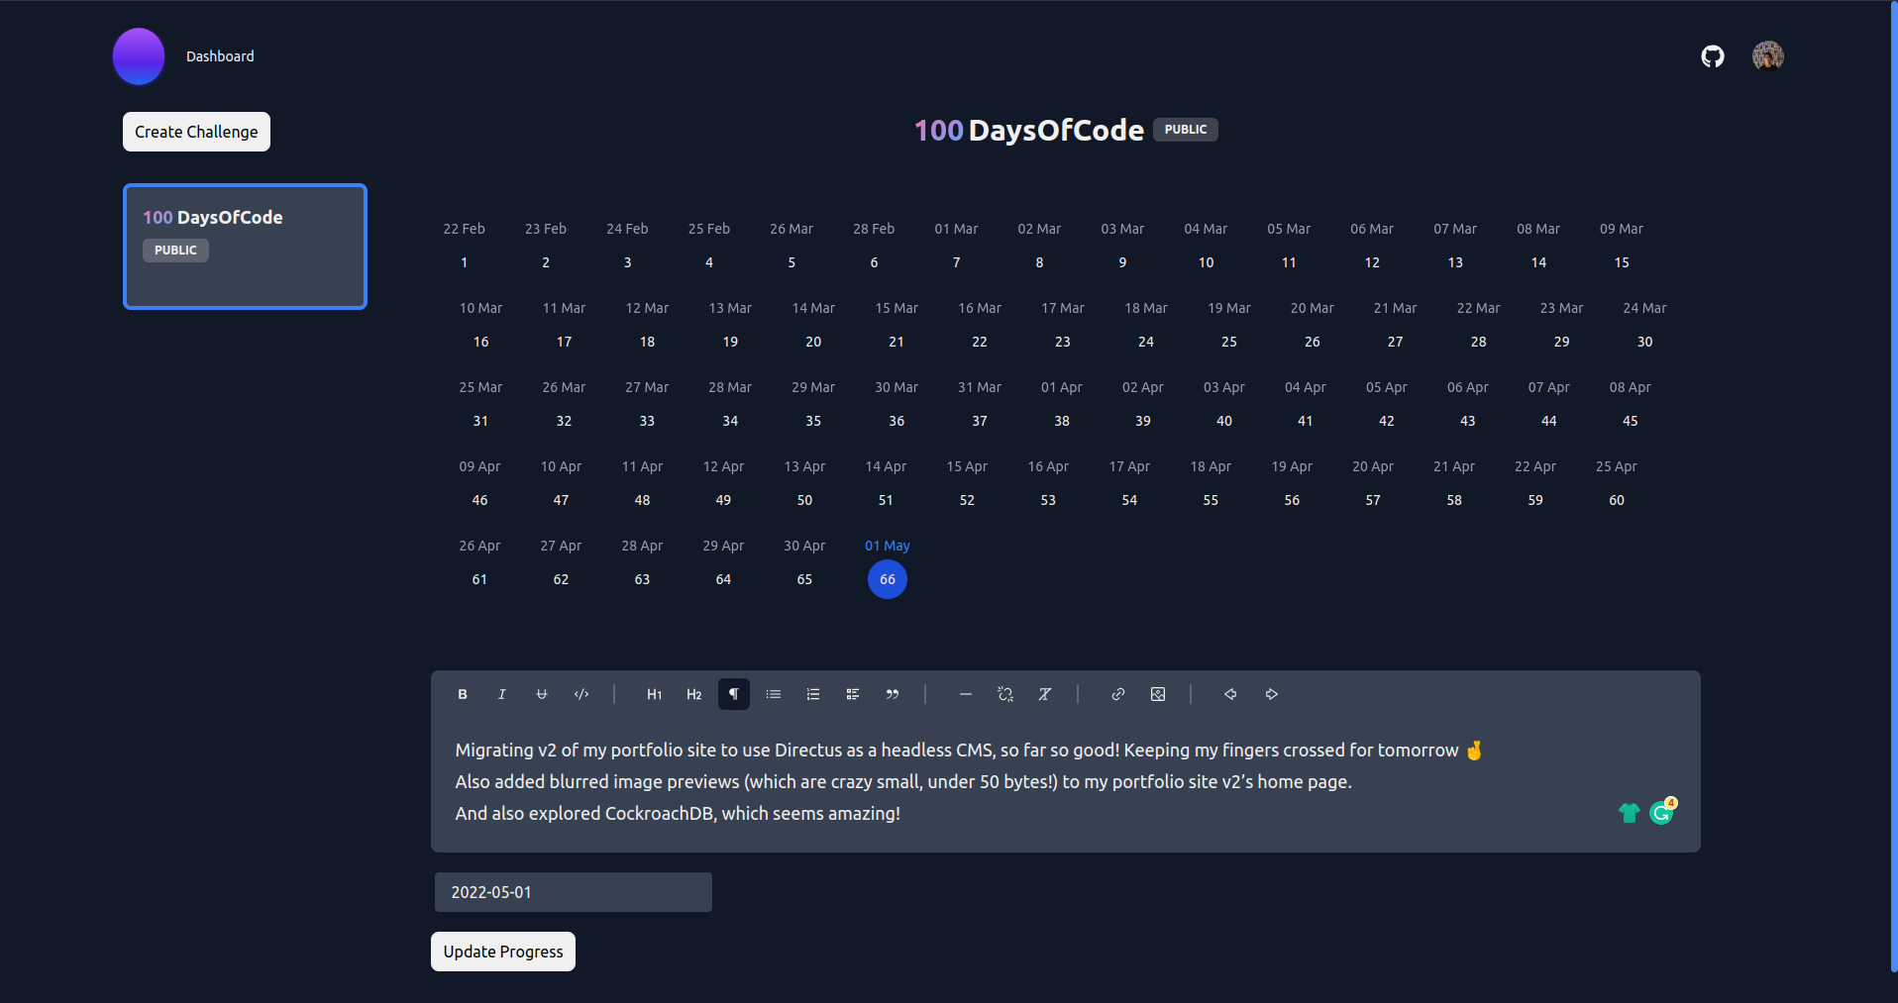
Task: Click the dashed selection wrap icon
Action: [1005, 694]
